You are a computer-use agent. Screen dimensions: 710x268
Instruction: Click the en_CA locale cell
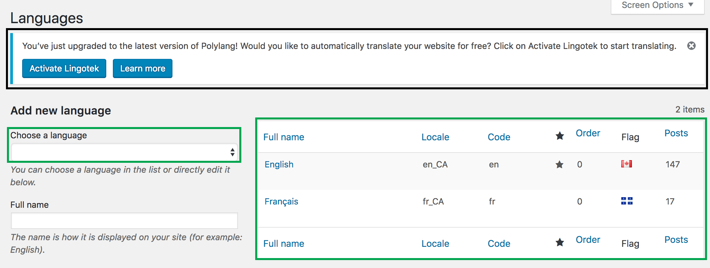tap(435, 164)
